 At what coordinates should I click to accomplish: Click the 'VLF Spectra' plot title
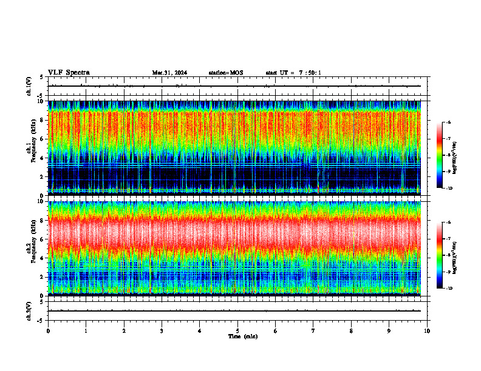[69, 73]
